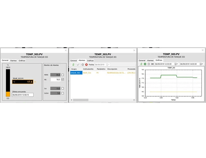Click the yellow Hi limit line in chart
Viewport: 206px width, 158px height.
click(x=173, y=92)
